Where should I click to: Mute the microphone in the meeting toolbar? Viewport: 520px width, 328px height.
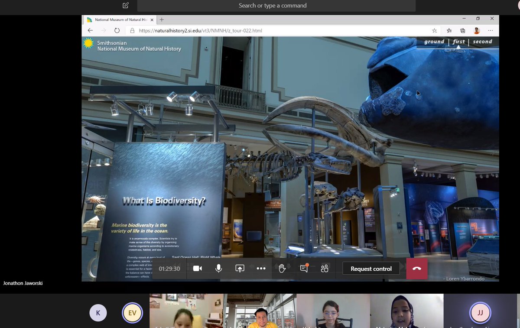[219, 269]
